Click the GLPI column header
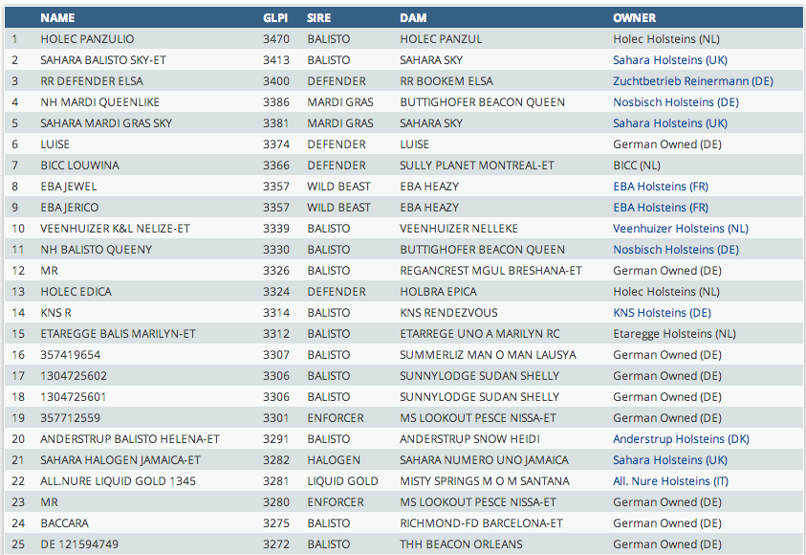806x555 pixels. [275, 18]
